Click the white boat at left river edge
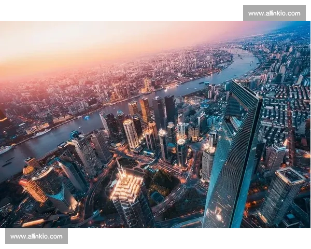The image size is (311, 249). [5, 149]
